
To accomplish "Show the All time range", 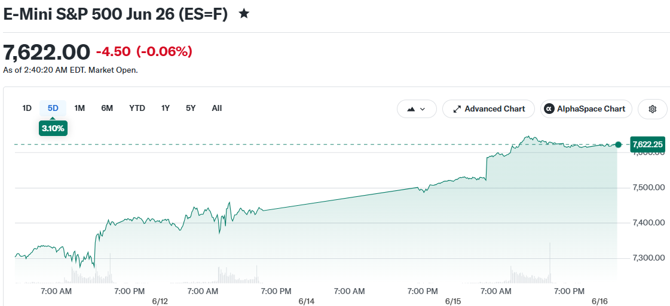I will pos(216,108).
